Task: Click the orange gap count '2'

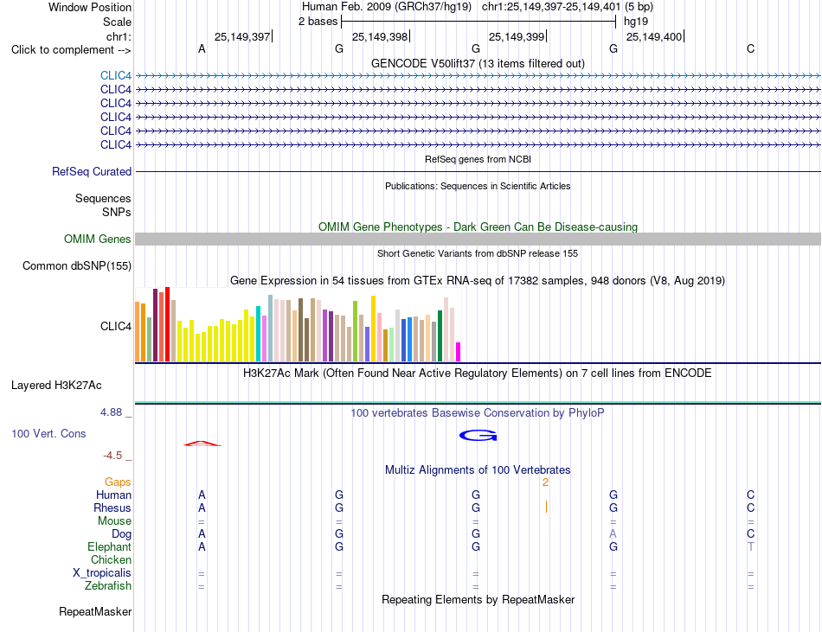Action: tap(545, 482)
